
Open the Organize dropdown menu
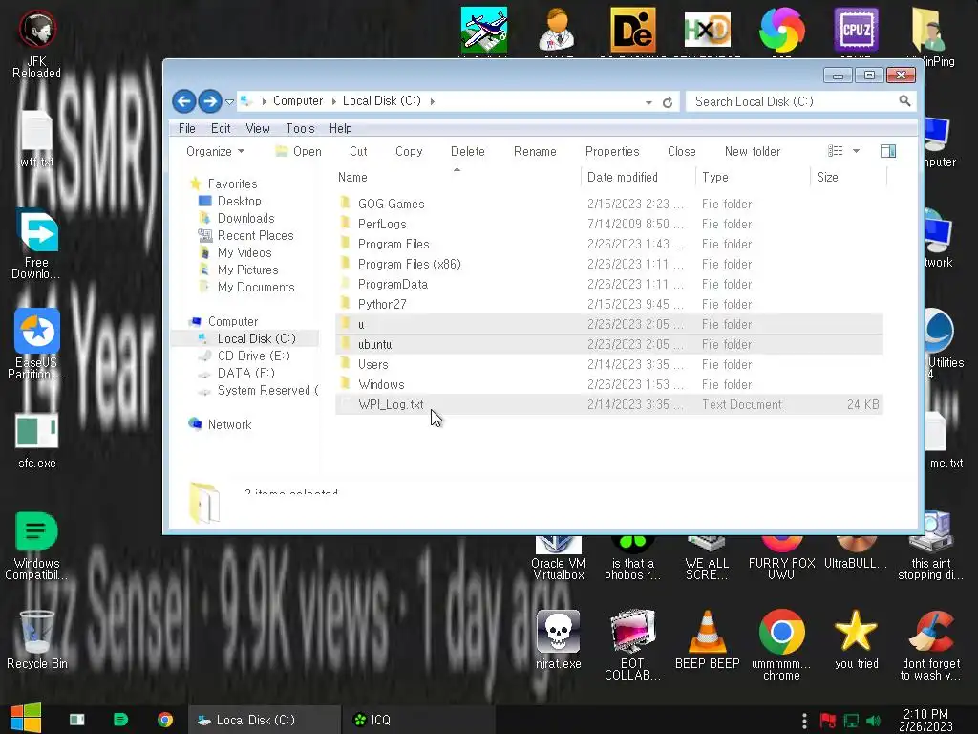(215, 152)
